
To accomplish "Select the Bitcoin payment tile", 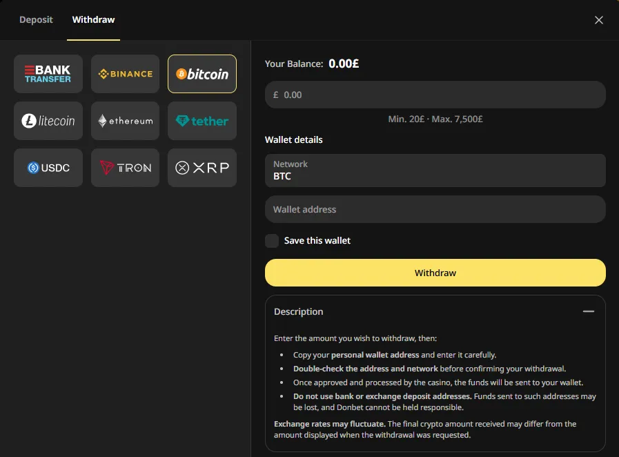I will (x=202, y=74).
